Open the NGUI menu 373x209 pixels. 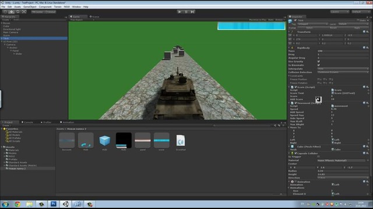click(x=67, y=7)
